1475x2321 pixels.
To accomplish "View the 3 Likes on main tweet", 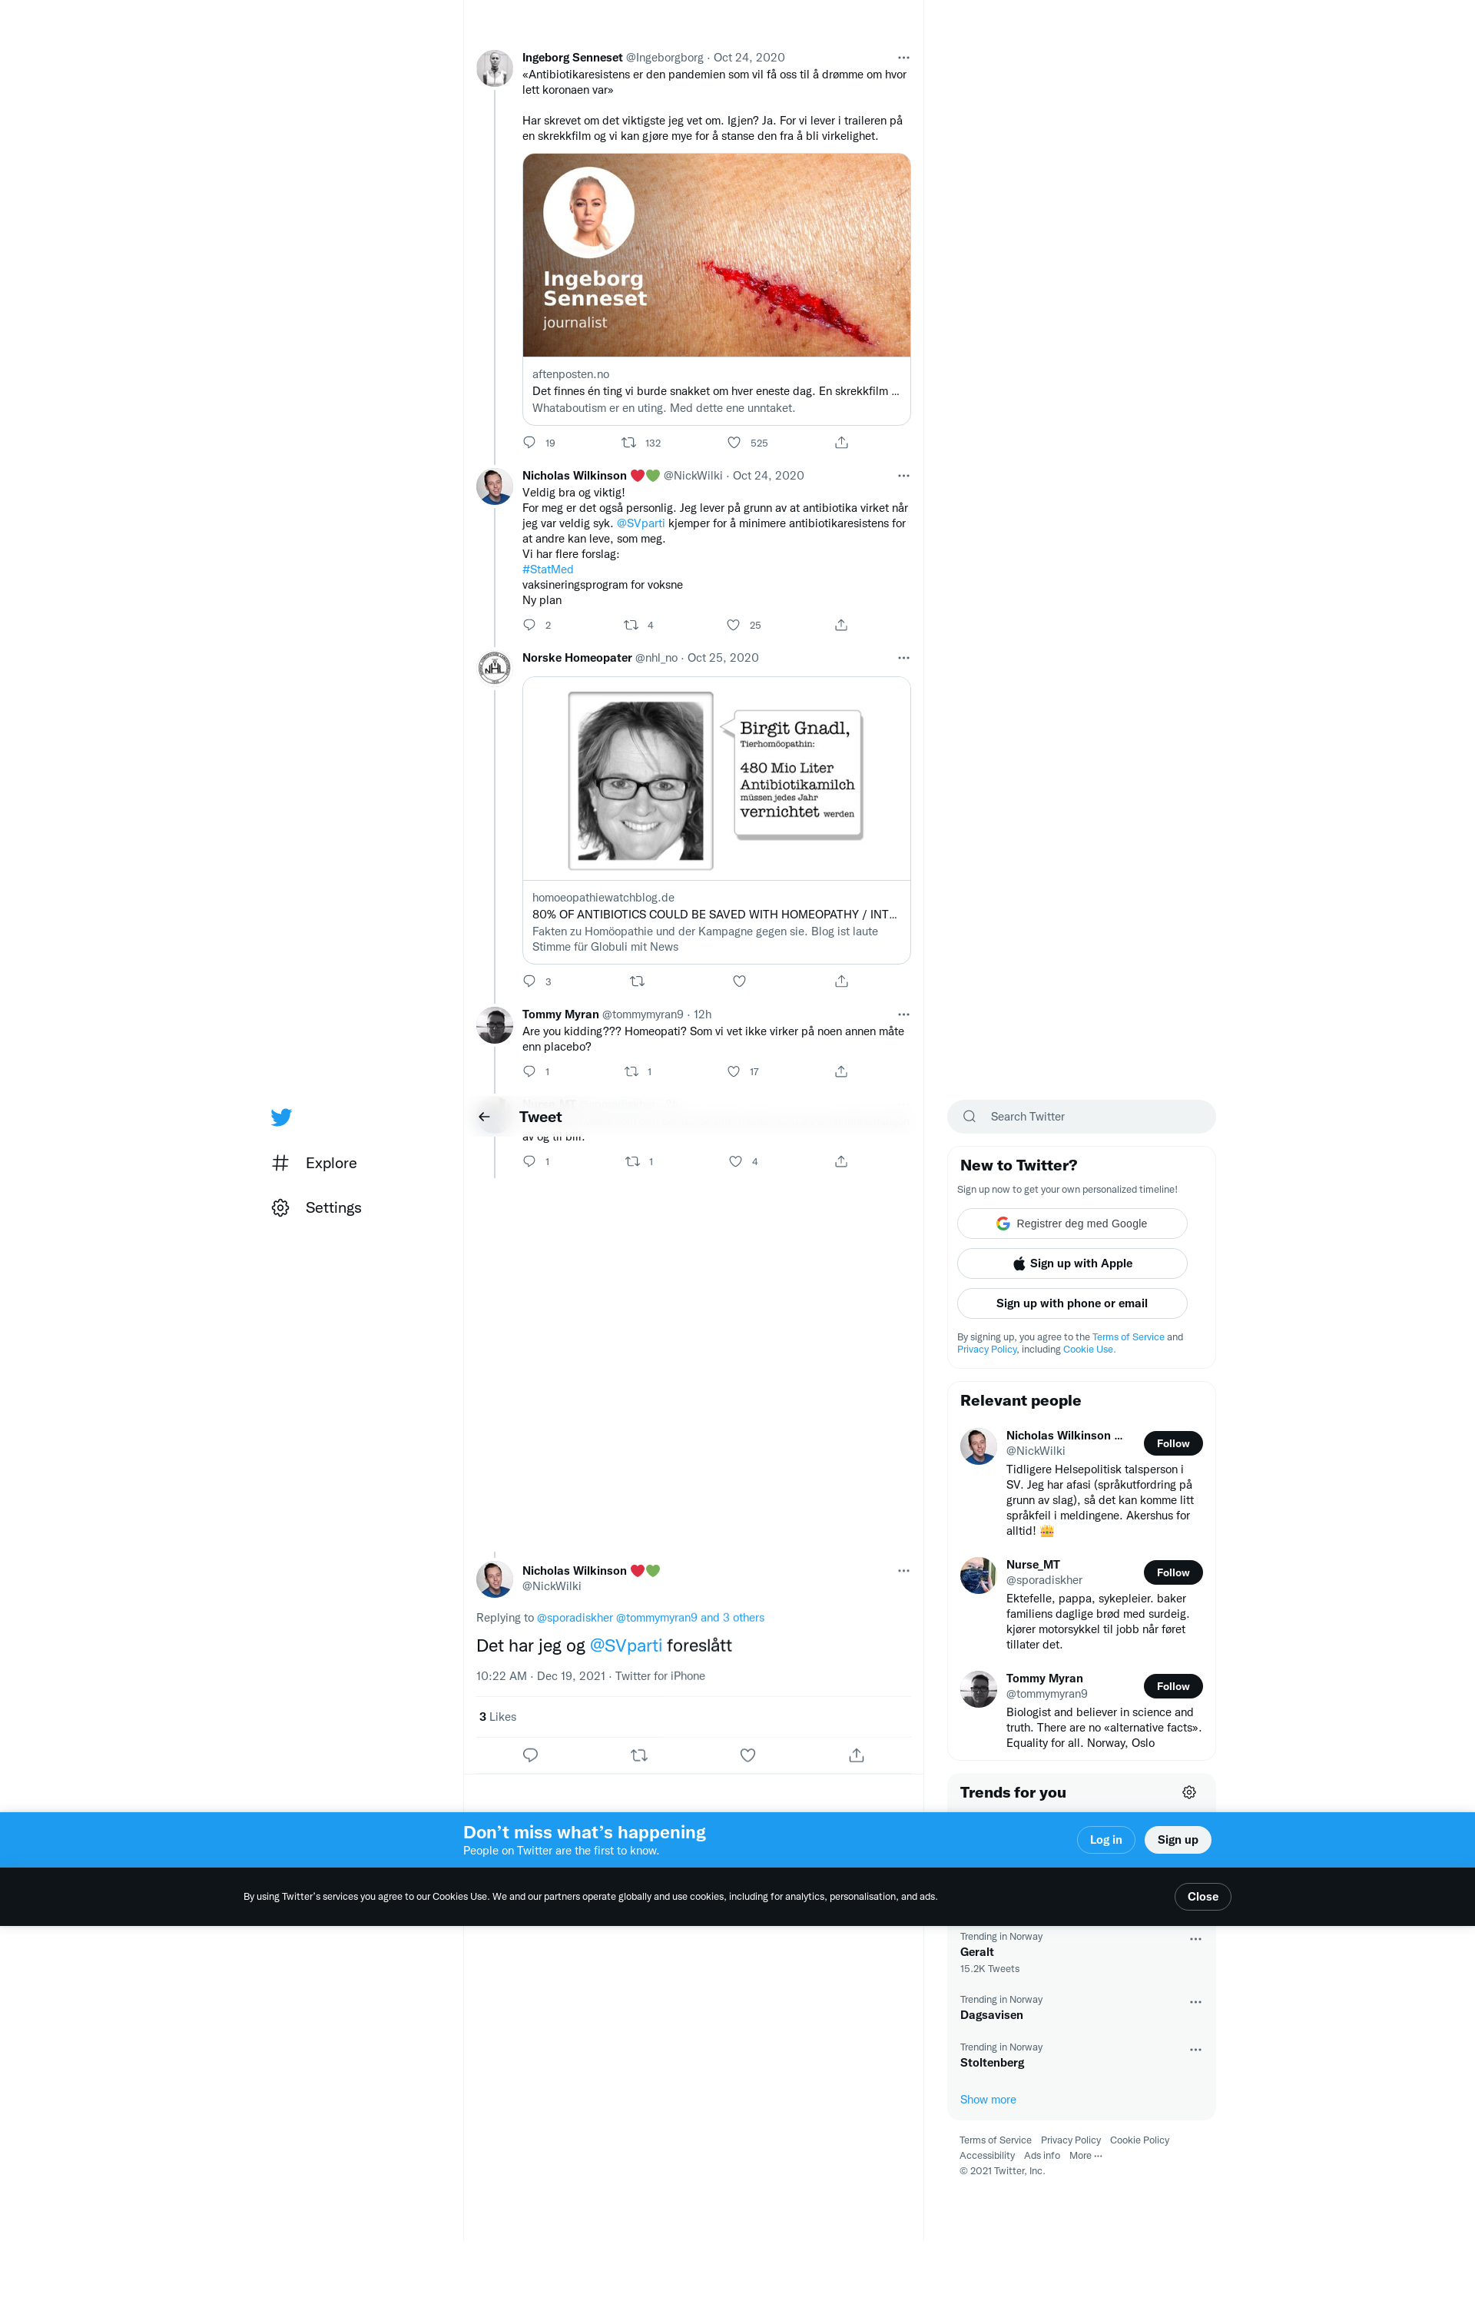I will pyautogui.click(x=497, y=1717).
